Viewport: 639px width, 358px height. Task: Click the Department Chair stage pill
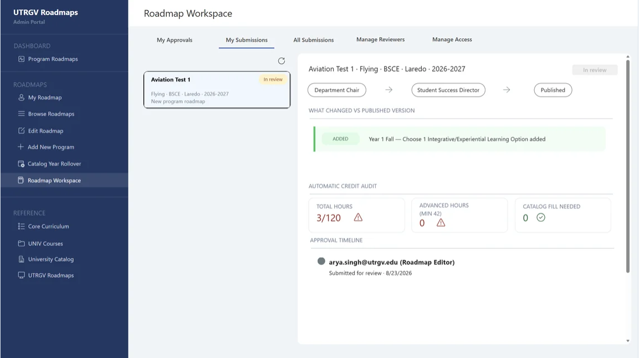pos(336,90)
